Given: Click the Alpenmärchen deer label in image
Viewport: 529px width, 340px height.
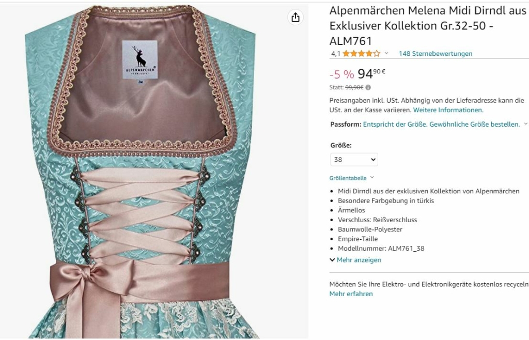Looking at the screenshot, I should tap(139, 60).
